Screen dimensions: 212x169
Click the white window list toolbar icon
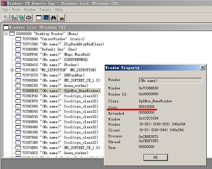click(39, 17)
